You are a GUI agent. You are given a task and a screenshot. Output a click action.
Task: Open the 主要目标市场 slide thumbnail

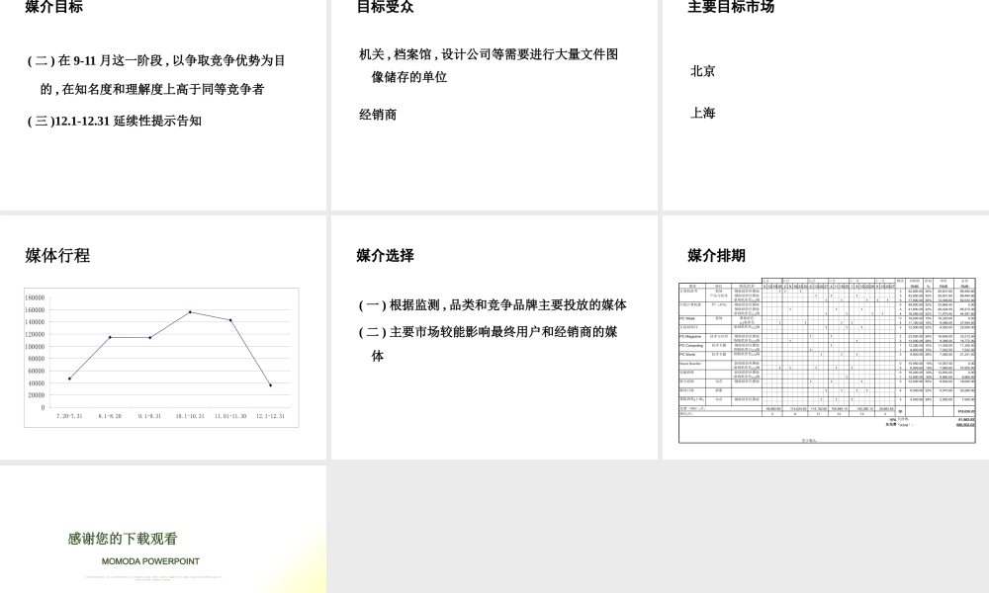point(826,105)
